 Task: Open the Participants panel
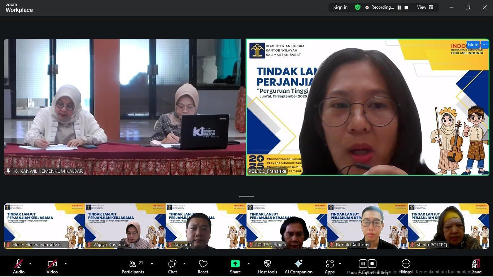[x=133, y=267]
